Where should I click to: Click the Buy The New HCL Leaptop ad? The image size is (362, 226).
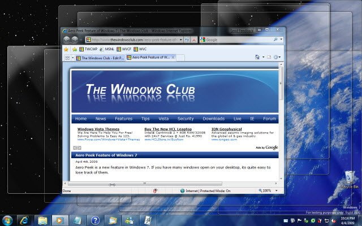click(168, 129)
